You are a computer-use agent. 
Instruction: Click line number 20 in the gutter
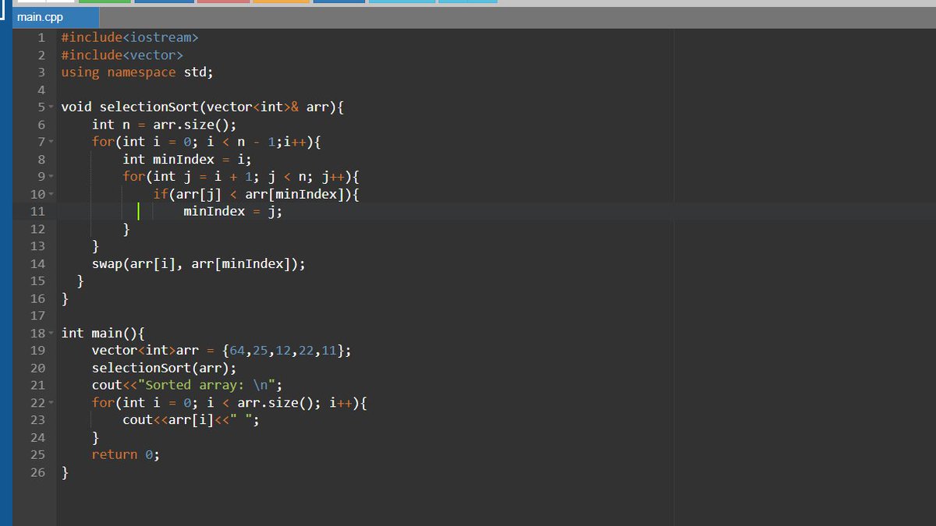pyautogui.click(x=37, y=368)
